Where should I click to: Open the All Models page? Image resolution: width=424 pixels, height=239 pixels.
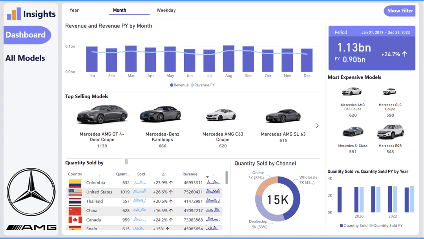25,58
